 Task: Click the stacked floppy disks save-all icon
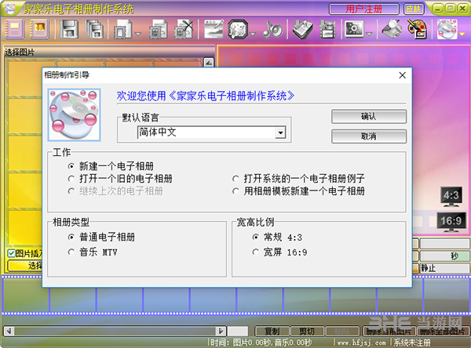(94, 30)
